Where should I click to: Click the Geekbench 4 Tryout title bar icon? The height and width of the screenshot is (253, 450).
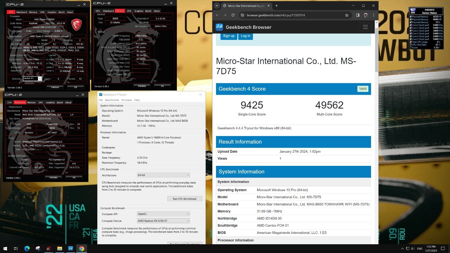[x=101, y=94]
